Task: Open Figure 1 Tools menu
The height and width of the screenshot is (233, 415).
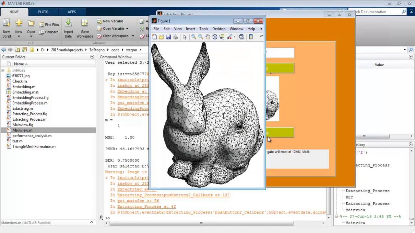Action: click(204, 29)
